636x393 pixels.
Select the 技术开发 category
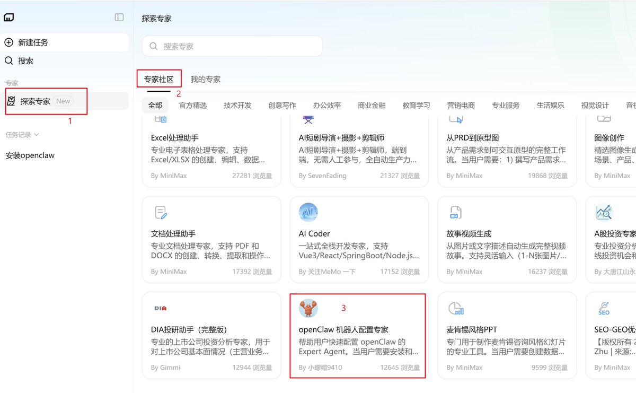237,105
